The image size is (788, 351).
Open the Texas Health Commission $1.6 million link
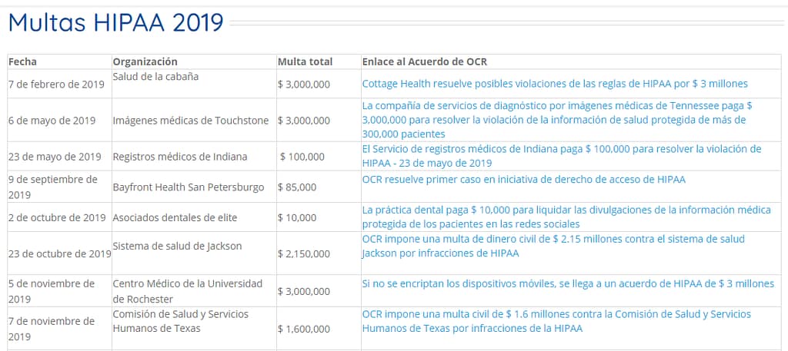coord(556,321)
